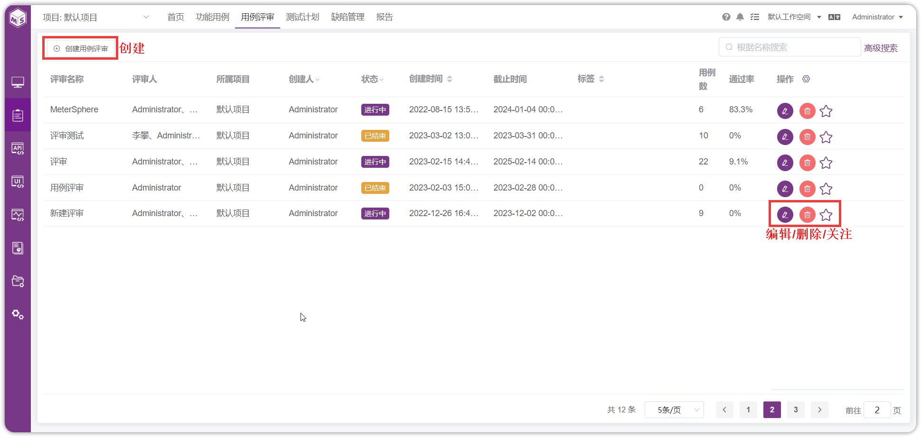The width and height of the screenshot is (921, 437).
Task: Delete the 评审测试 review row
Action: tap(808, 137)
